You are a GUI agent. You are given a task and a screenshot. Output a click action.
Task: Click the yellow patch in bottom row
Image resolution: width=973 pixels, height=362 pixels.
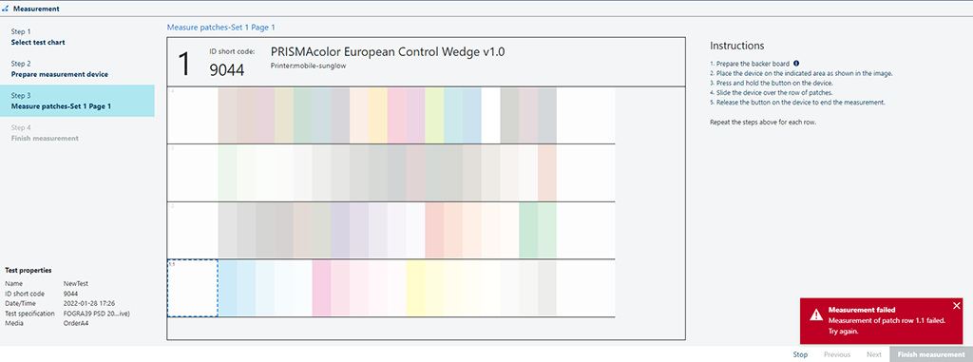pyautogui.click(x=415, y=288)
